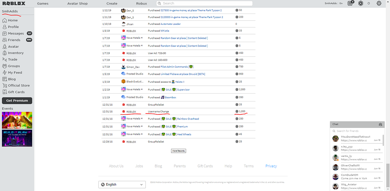This screenshot has width=390, height=191.
Task: Click the Messages icon in sidebar
Action: [4, 33]
